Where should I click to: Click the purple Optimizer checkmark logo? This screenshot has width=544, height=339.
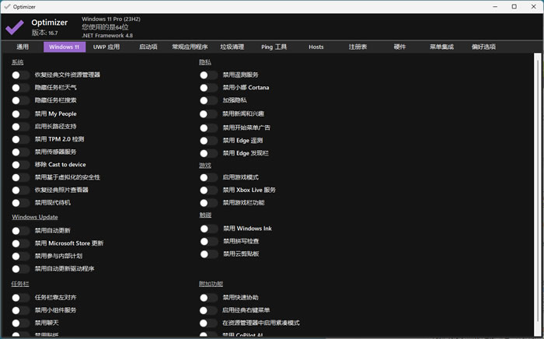15,27
